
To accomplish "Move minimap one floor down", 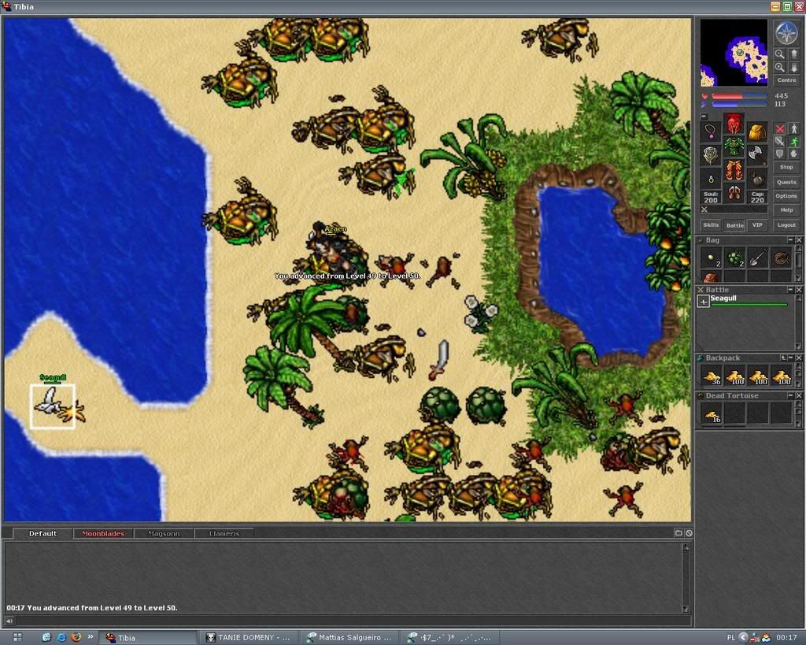I will (793, 68).
